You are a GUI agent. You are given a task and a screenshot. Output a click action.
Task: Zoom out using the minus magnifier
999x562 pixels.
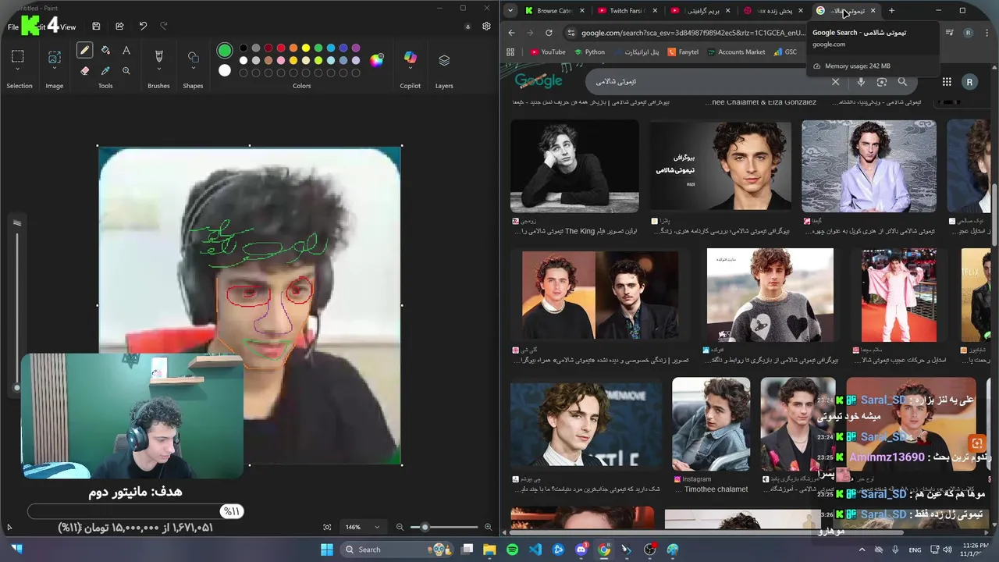400,528
